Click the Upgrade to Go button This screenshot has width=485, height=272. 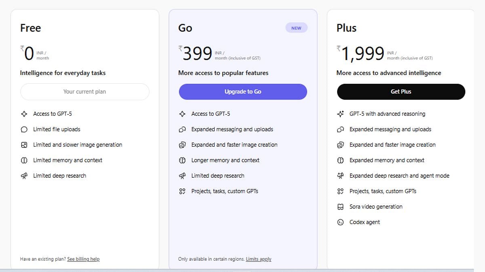pos(243,91)
